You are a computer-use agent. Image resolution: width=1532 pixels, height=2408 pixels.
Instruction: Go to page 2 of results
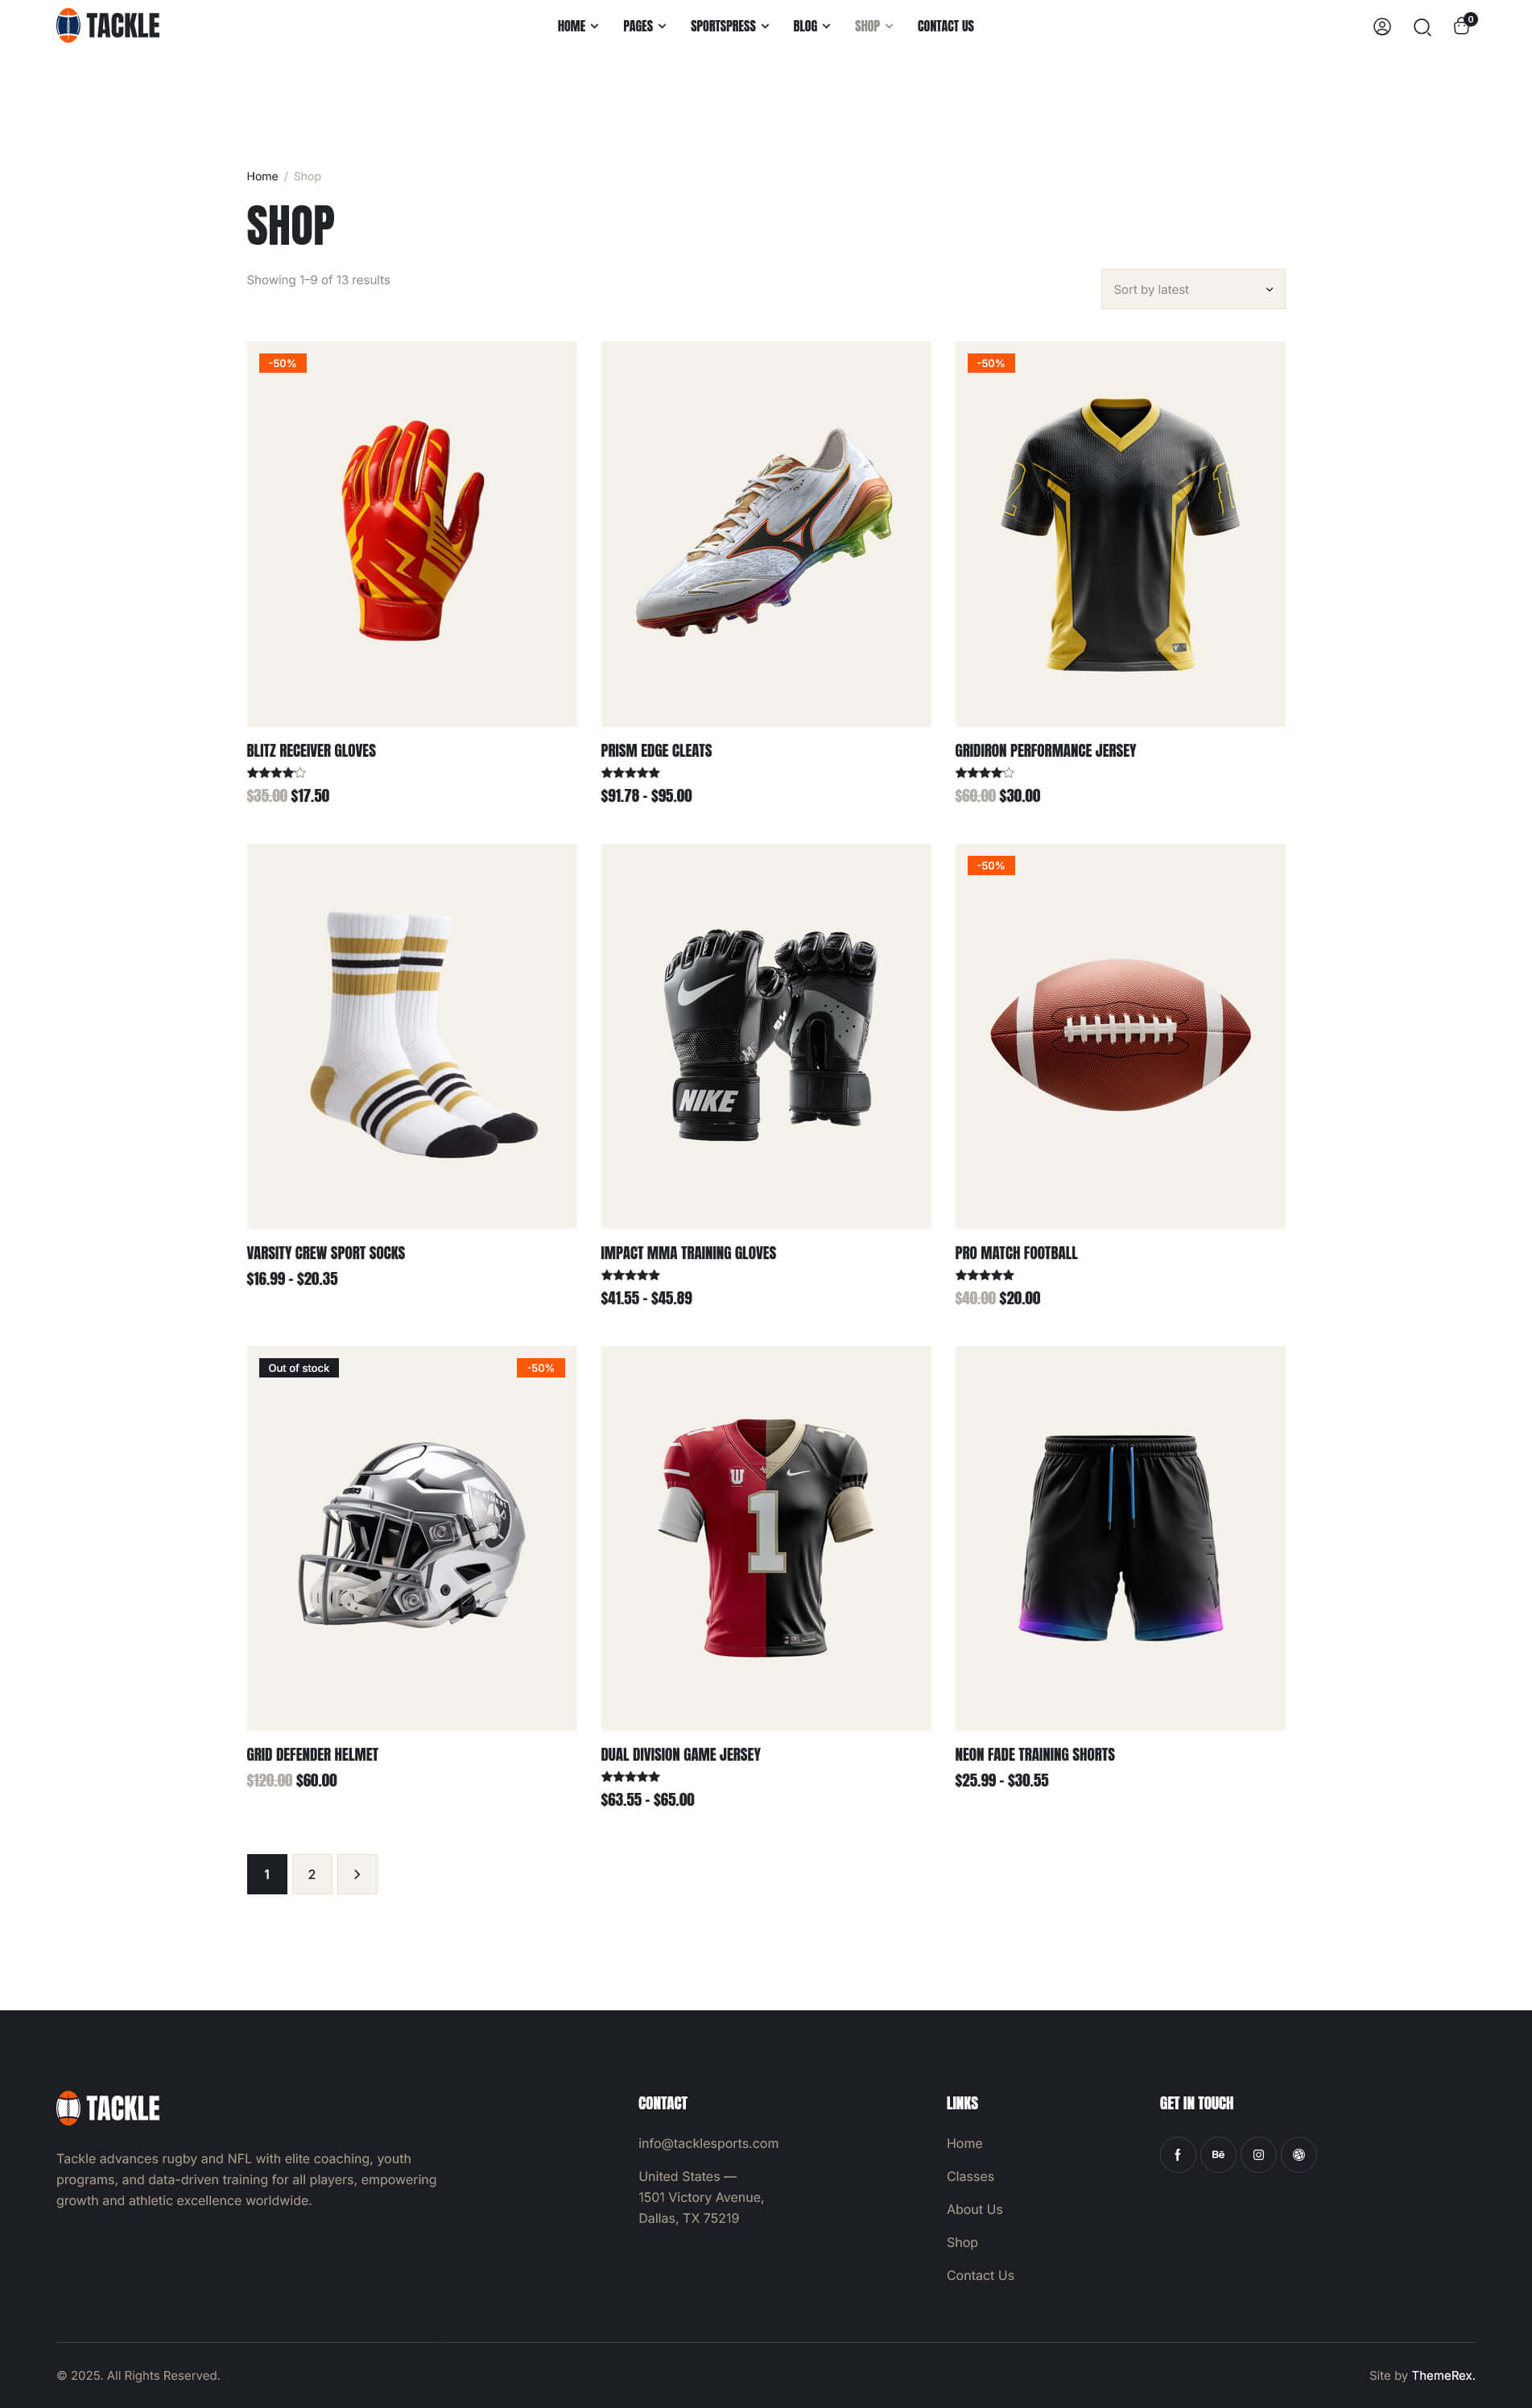312,1874
